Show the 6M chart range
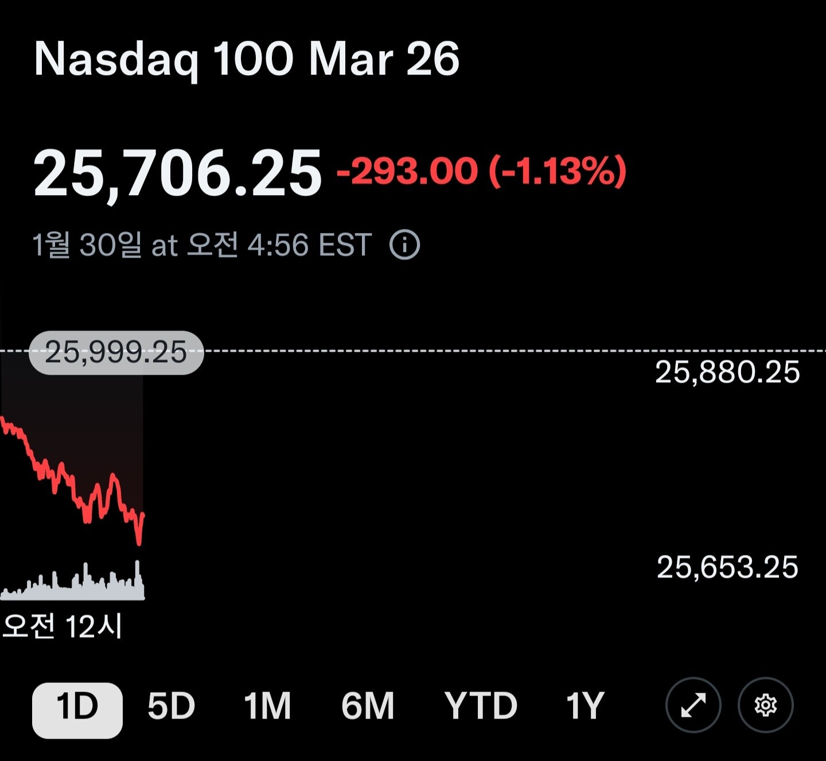Image resolution: width=826 pixels, height=761 pixels. pos(368,706)
